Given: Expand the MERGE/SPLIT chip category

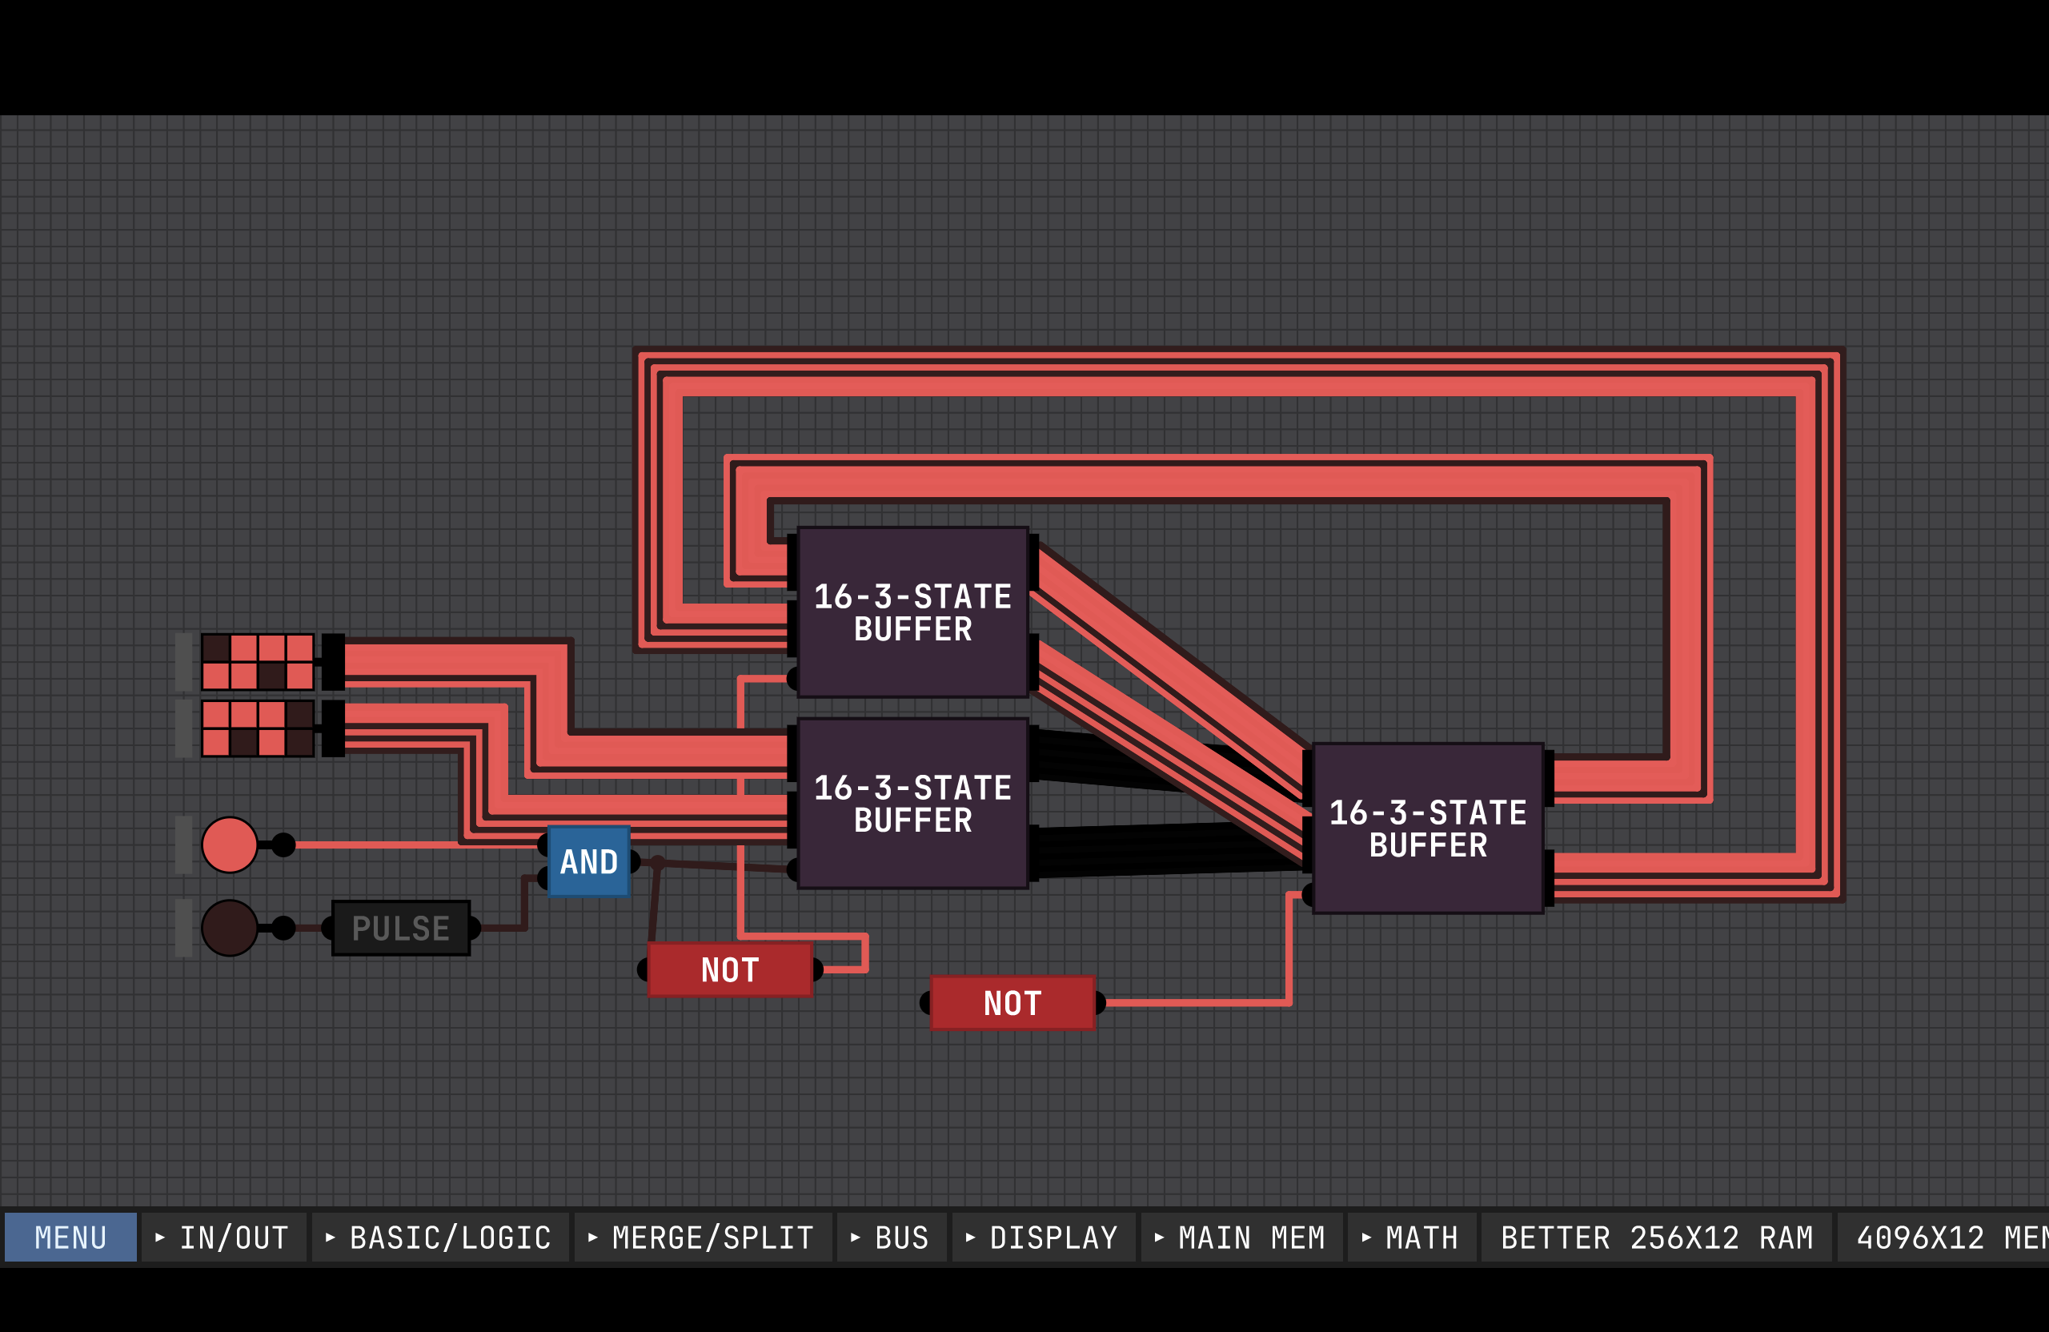Looking at the screenshot, I should click(x=703, y=1238).
